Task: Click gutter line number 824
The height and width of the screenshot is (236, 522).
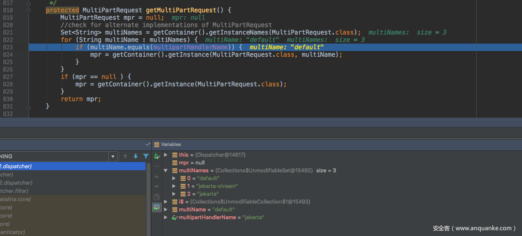Action: [7, 55]
